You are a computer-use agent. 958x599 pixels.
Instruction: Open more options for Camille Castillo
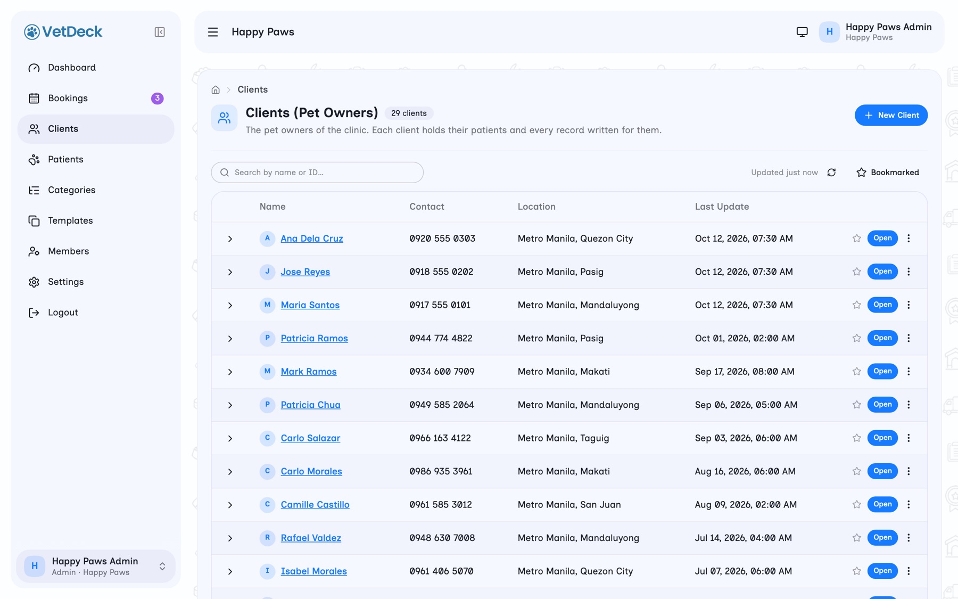click(909, 504)
